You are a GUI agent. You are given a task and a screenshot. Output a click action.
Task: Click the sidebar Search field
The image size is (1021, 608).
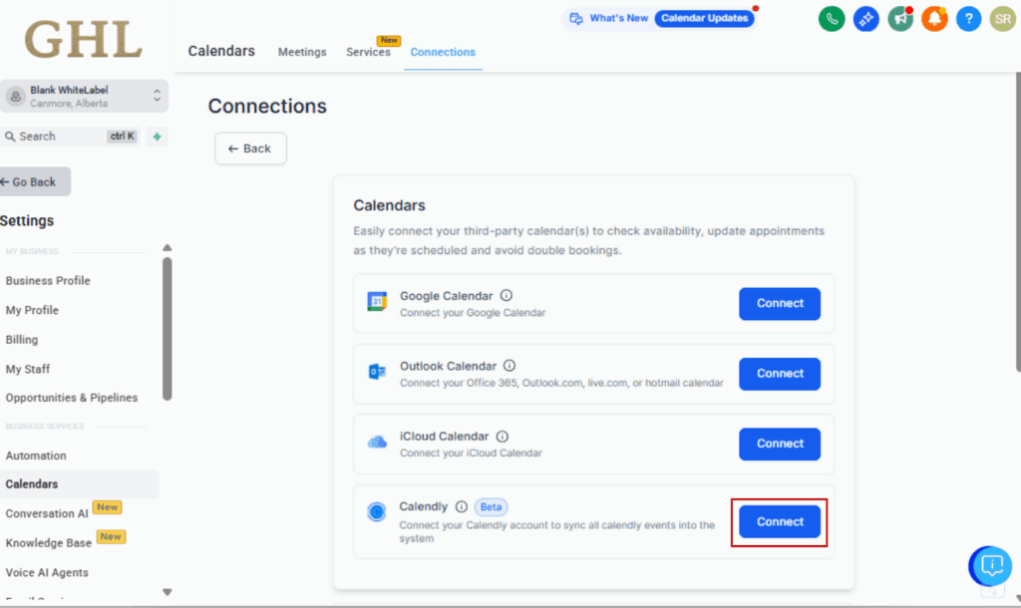(70, 137)
